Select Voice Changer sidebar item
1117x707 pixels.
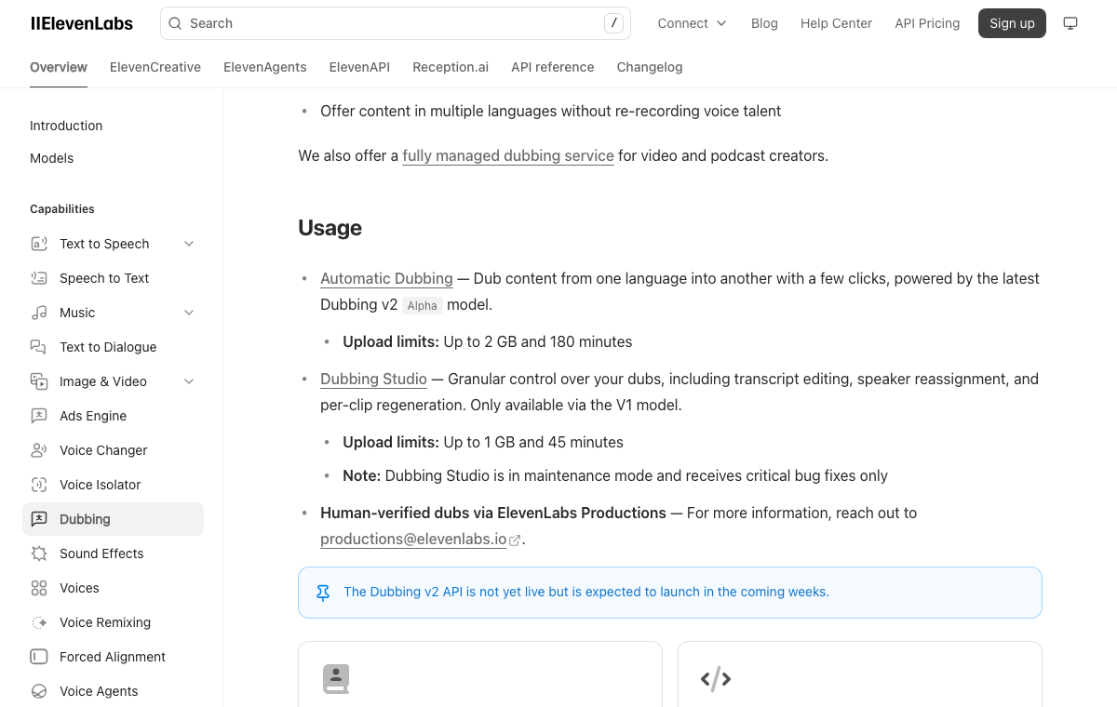pos(113,450)
